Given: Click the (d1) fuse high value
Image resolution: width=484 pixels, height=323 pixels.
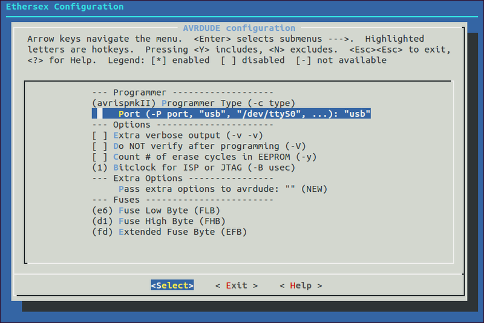Looking at the screenshot, I should pyautogui.click(x=102, y=221).
